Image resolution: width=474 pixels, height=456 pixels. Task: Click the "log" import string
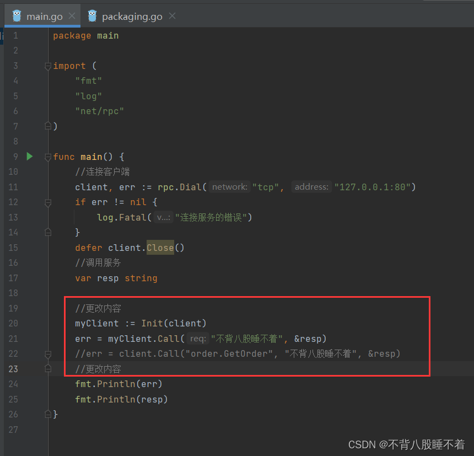tap(89, 96)
